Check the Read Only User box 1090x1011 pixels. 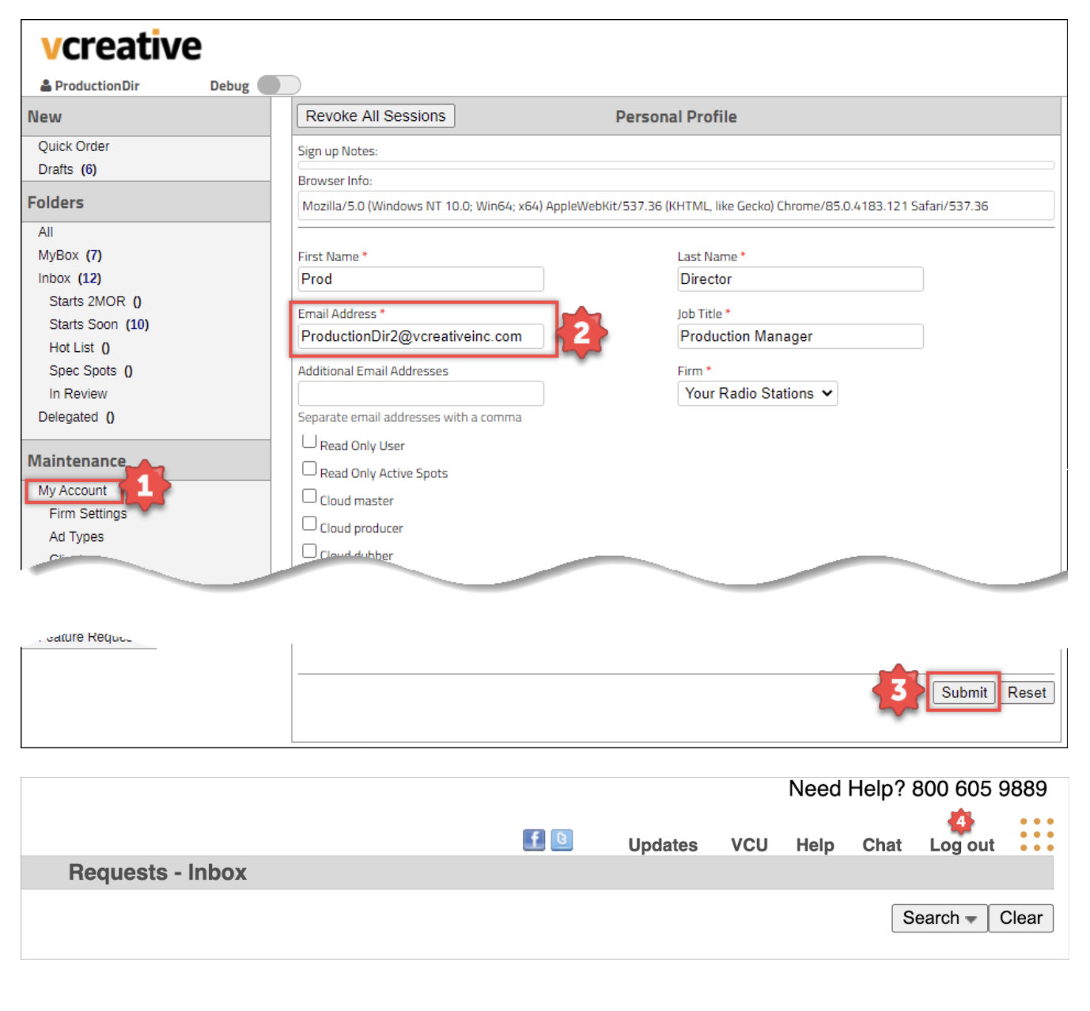309,441
